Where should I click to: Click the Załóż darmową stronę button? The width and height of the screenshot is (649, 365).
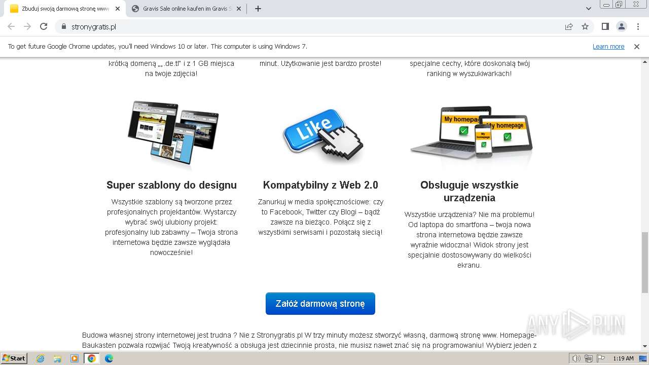pos(320,304)
